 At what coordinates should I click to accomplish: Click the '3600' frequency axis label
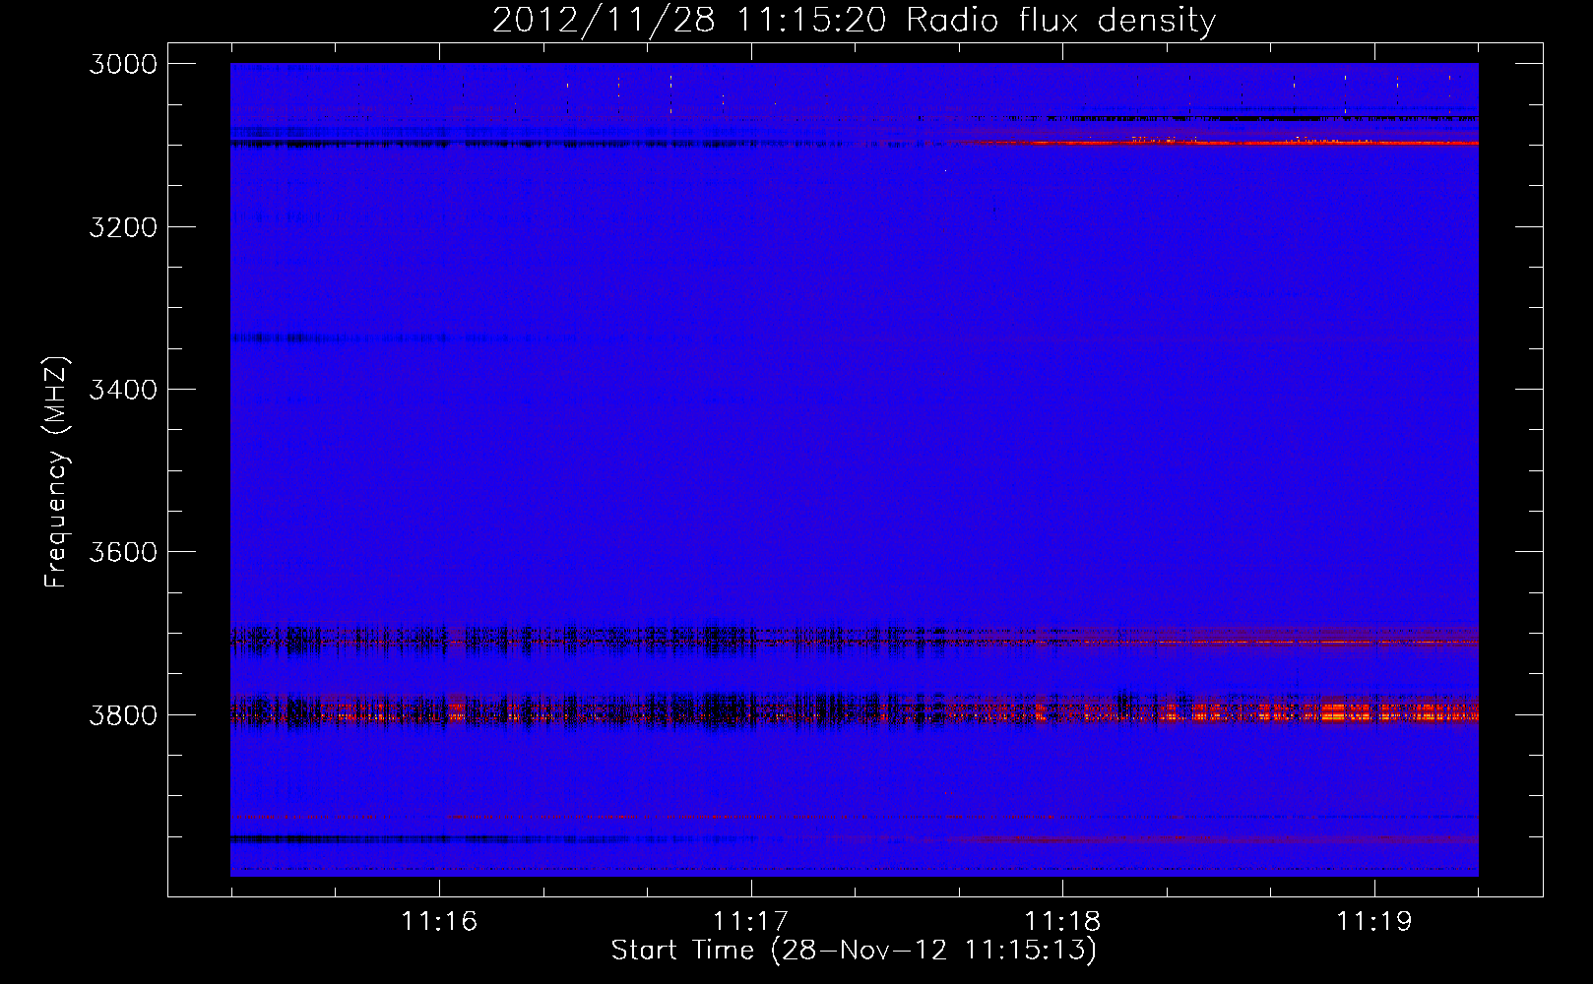click(123, 551)
